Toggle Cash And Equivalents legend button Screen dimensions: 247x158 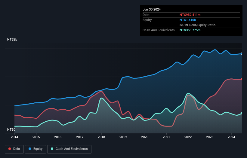click(x=69, y=149)
